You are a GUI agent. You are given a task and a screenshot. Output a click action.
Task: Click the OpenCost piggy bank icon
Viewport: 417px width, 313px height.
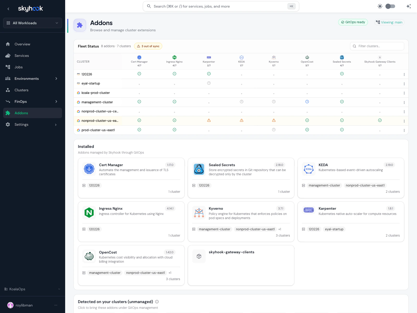pyautogui.click(x=89, y=256)
